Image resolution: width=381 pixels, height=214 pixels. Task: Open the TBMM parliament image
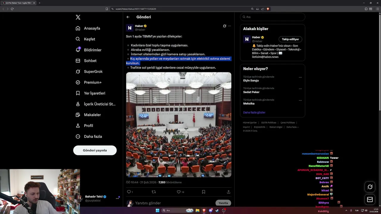(179, 125)
